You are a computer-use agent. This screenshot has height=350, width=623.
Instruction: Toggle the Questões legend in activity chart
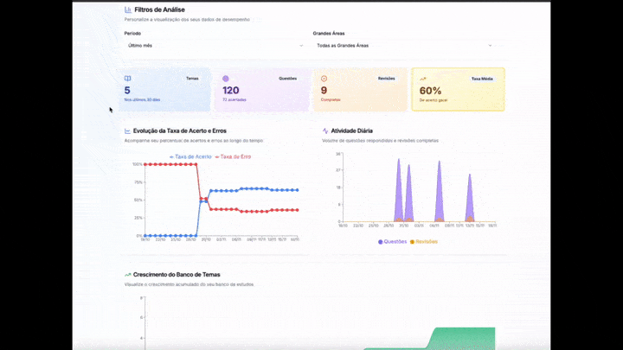click(392, 242)
